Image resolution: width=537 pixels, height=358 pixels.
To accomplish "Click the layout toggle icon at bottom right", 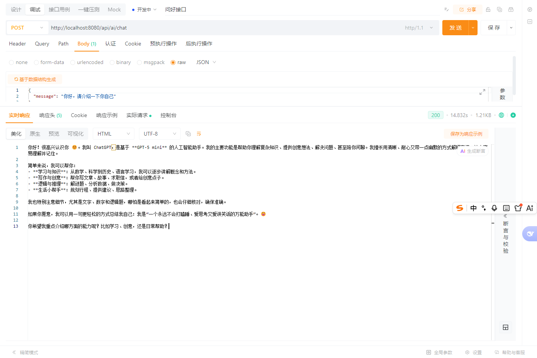I will [x=506, y=327].
